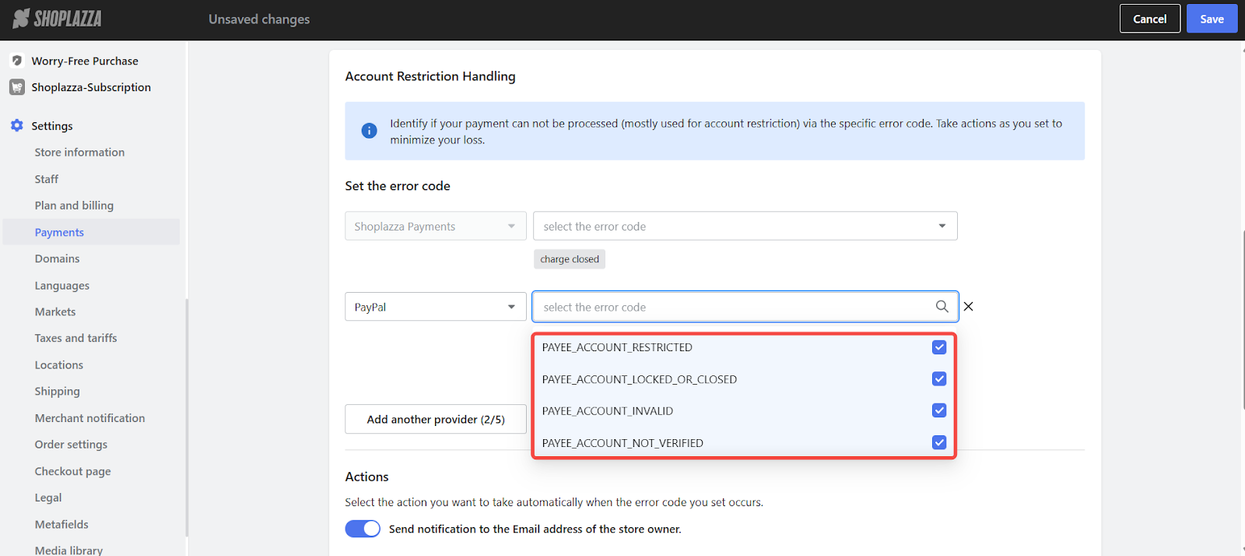Screen dimensions: 1245x556
Task: Uncheck PAYEE_ACCOUNT_RESTRICTED checkbox
Action: coord(939,347)
